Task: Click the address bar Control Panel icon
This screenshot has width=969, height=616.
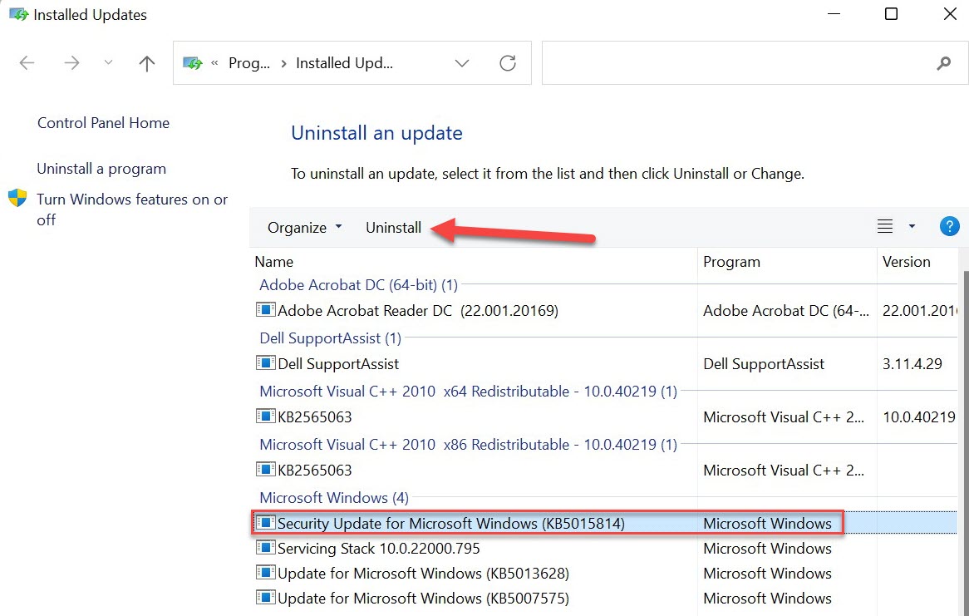Action: coord(193,63)
